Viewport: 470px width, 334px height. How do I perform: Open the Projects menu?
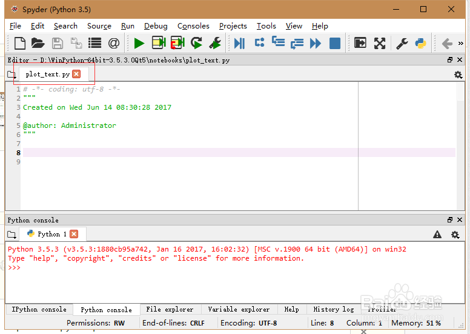[233, 26]
